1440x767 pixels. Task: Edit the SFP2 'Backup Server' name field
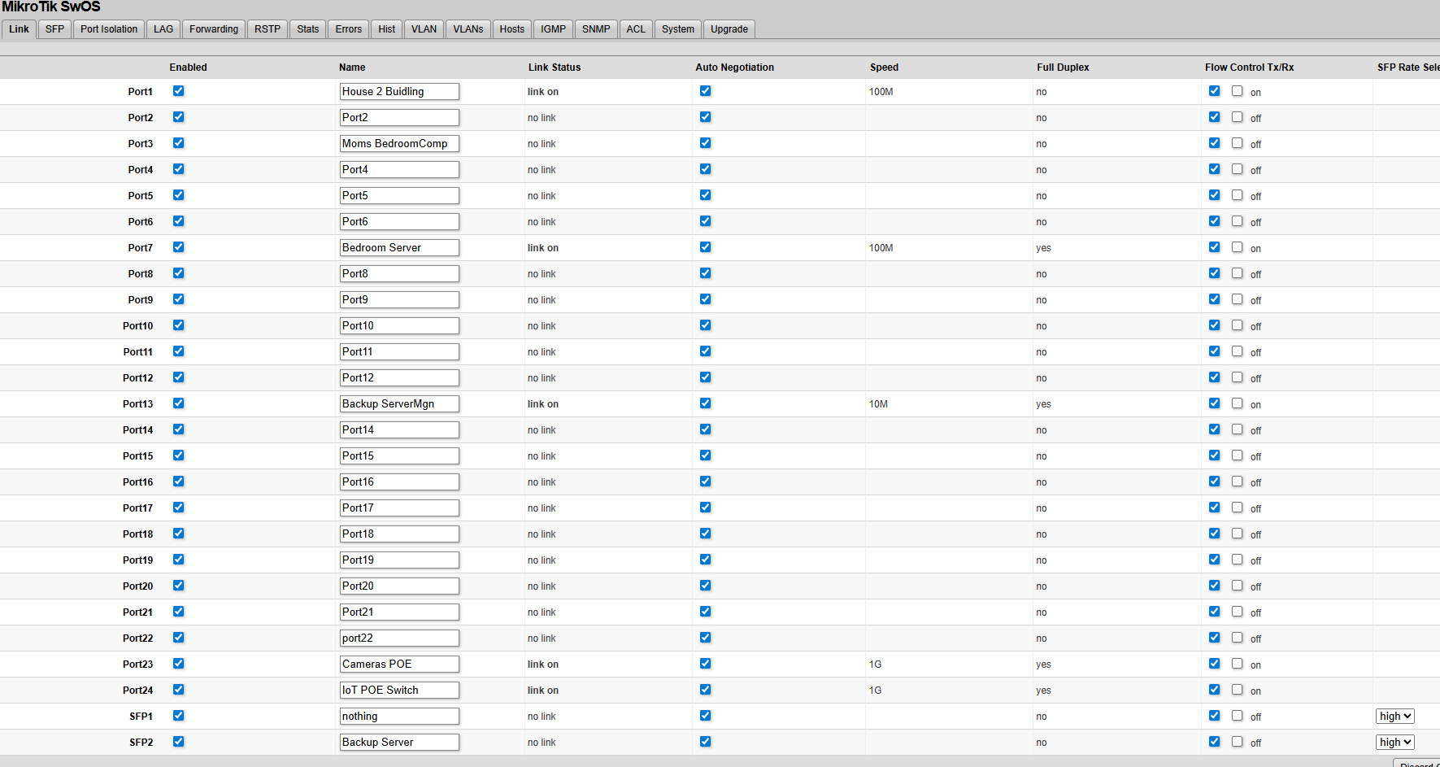(x=399, y=743)
